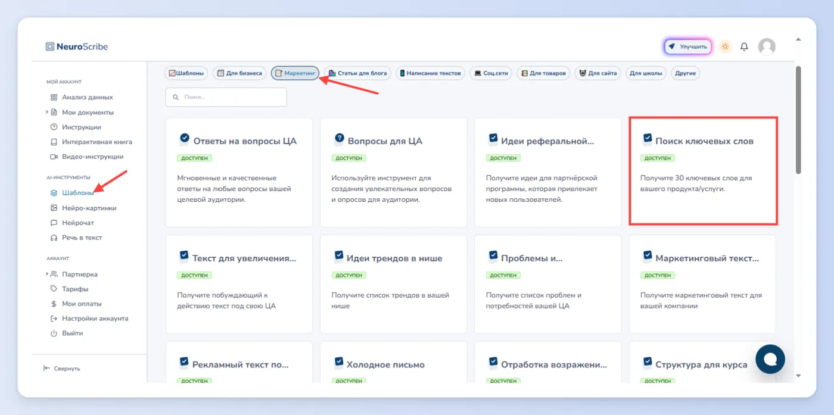
Task: Open Настройки аккаунта
Action: point(89,319)
